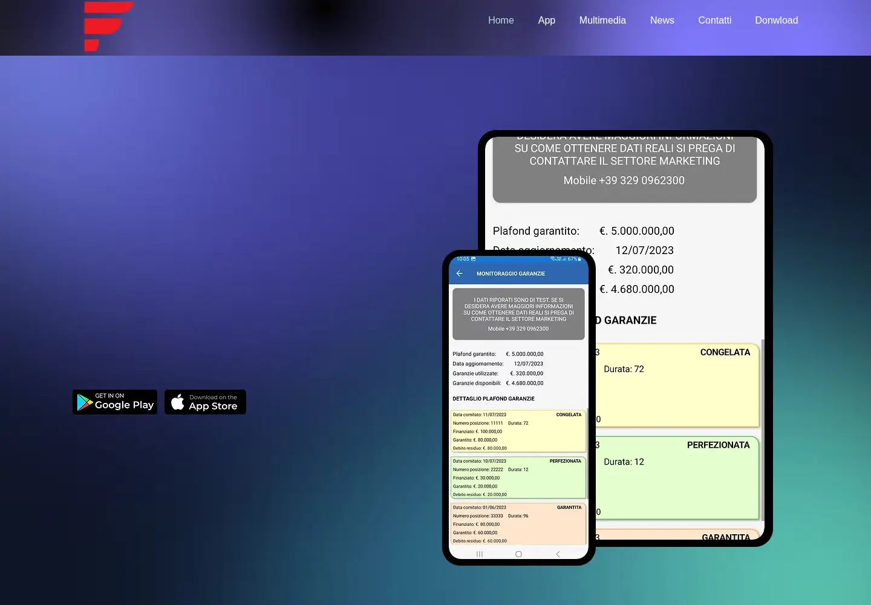Viewport: 871px width, 605px height.
Task: Click the tablet's PERFEZIONATA card
Action: point(677,478)
